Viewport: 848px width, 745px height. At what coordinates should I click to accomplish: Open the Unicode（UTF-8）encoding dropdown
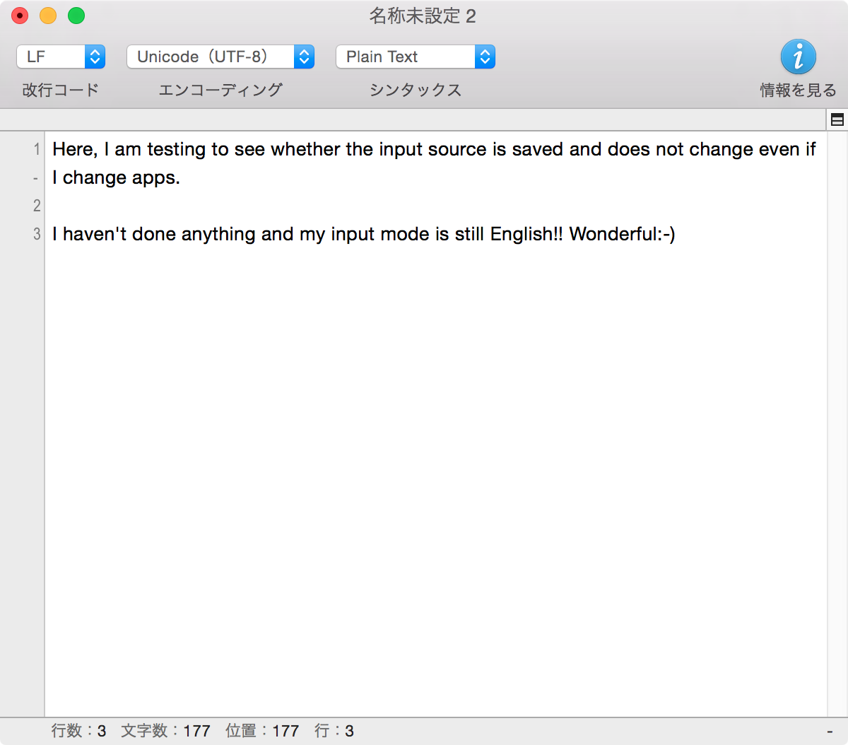[x=219, y=57]
